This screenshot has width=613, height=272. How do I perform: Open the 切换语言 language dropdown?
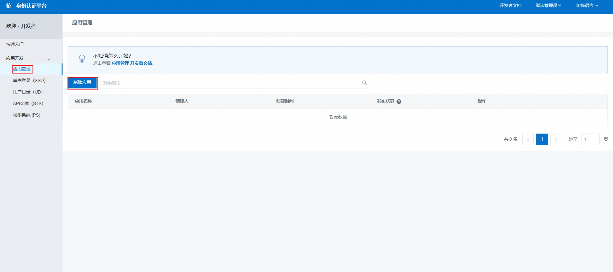(x=587, y=6)
